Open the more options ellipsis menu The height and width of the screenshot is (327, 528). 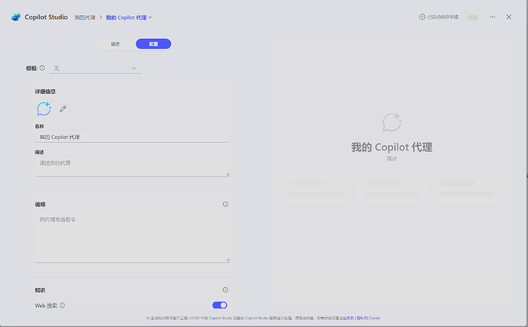click(493, 17)
